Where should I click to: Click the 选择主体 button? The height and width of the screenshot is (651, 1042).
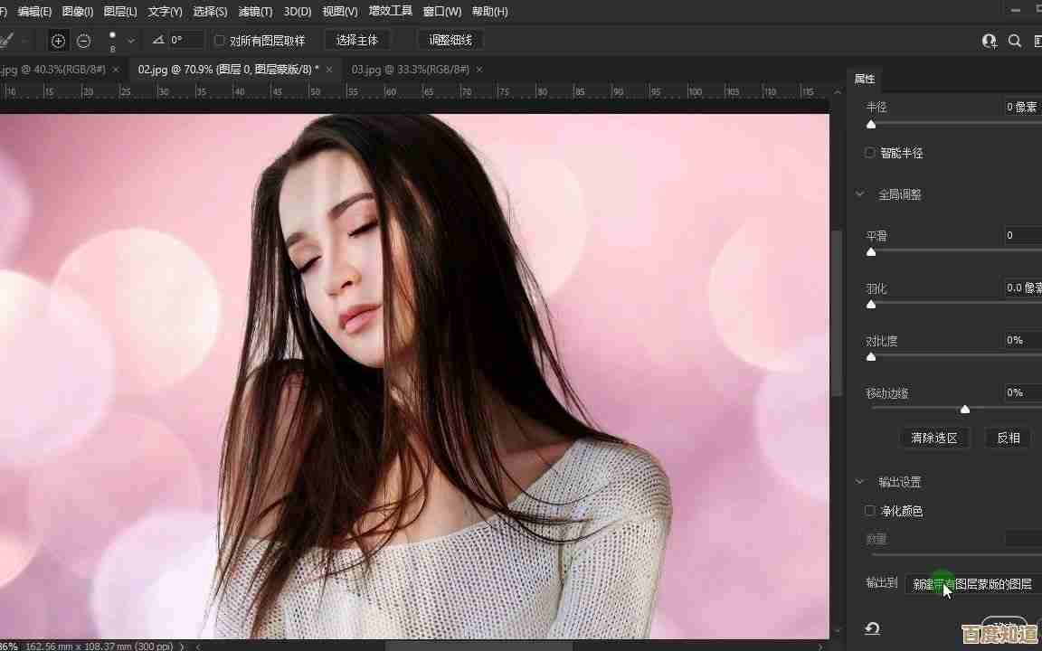[357, 41]
